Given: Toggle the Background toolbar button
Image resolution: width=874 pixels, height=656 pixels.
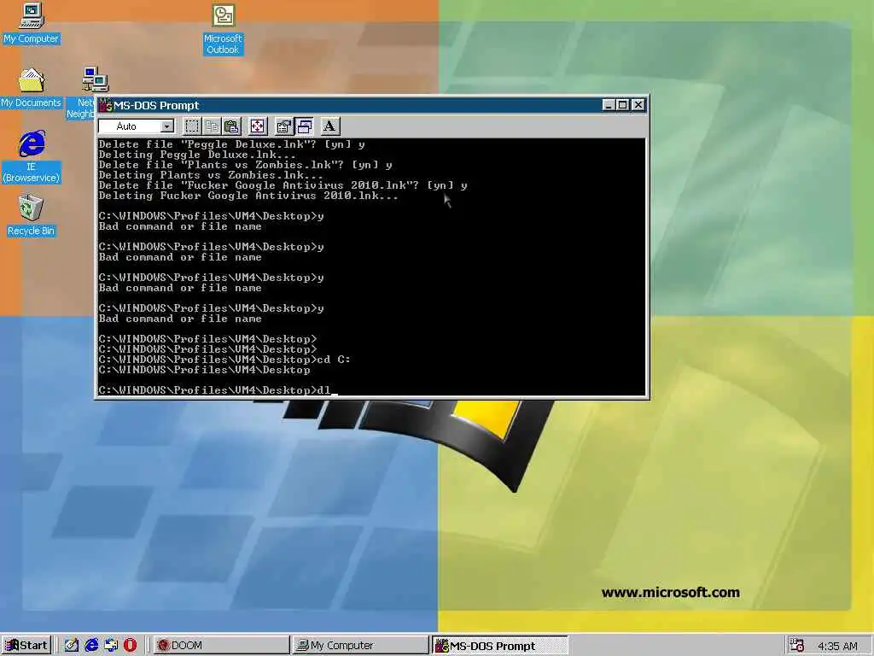Looking at the screenshot, I should 305,126.
